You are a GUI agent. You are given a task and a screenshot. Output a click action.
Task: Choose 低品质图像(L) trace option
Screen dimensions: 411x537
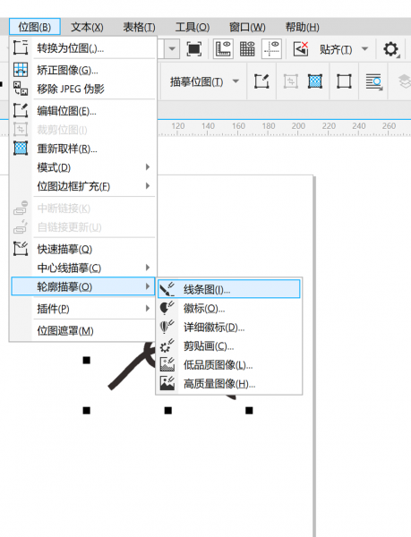click(x=229, y=365)
